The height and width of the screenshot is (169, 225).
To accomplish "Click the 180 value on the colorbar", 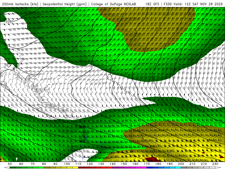I will [x=158, y=164].
